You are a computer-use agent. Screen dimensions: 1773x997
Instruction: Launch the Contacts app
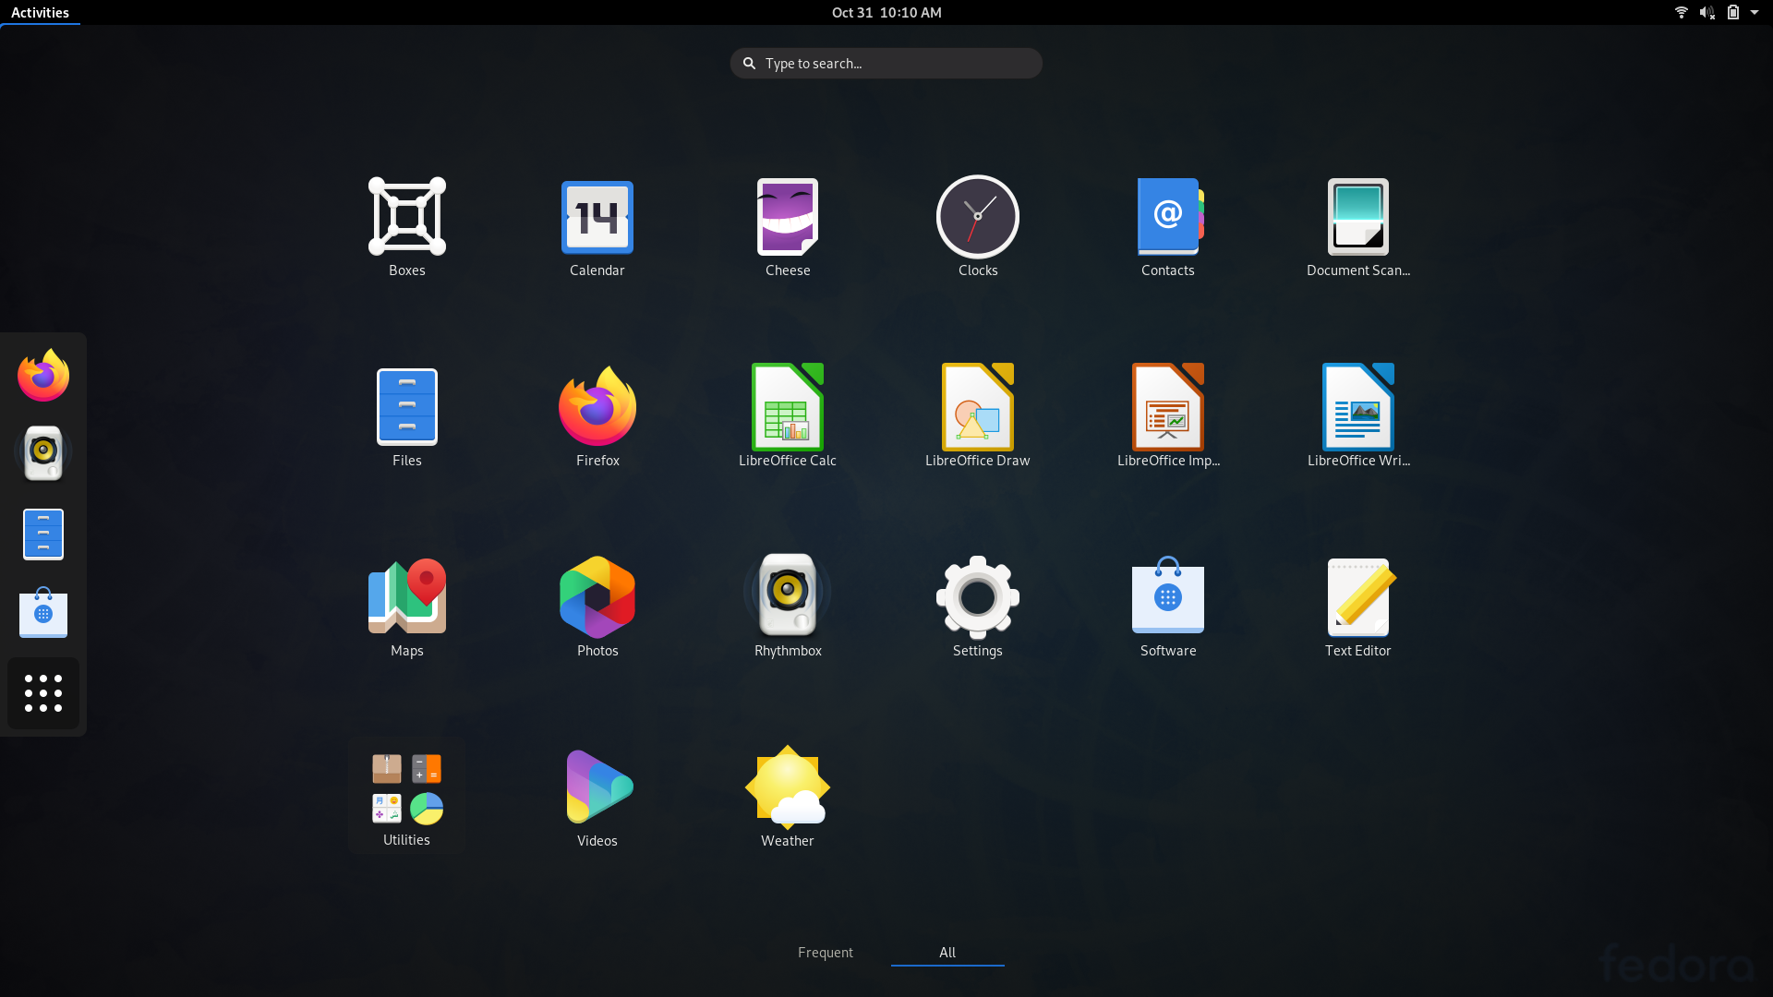click(x=1168, y=227)
